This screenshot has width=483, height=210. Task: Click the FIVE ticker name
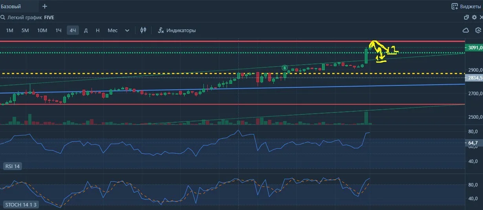pyautogui.click(x=49, y=18)
